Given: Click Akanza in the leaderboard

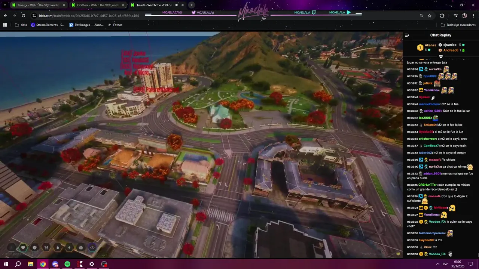Looking at the screenshot, I should pos(430,45).
